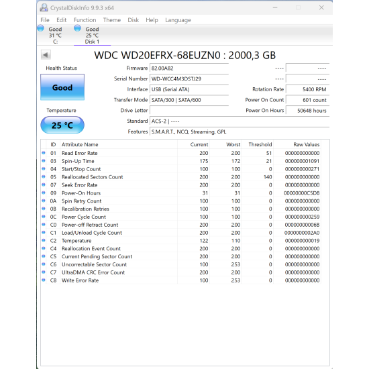Click status dot of Current Pending Sector Count row

[x=44, y=256]
